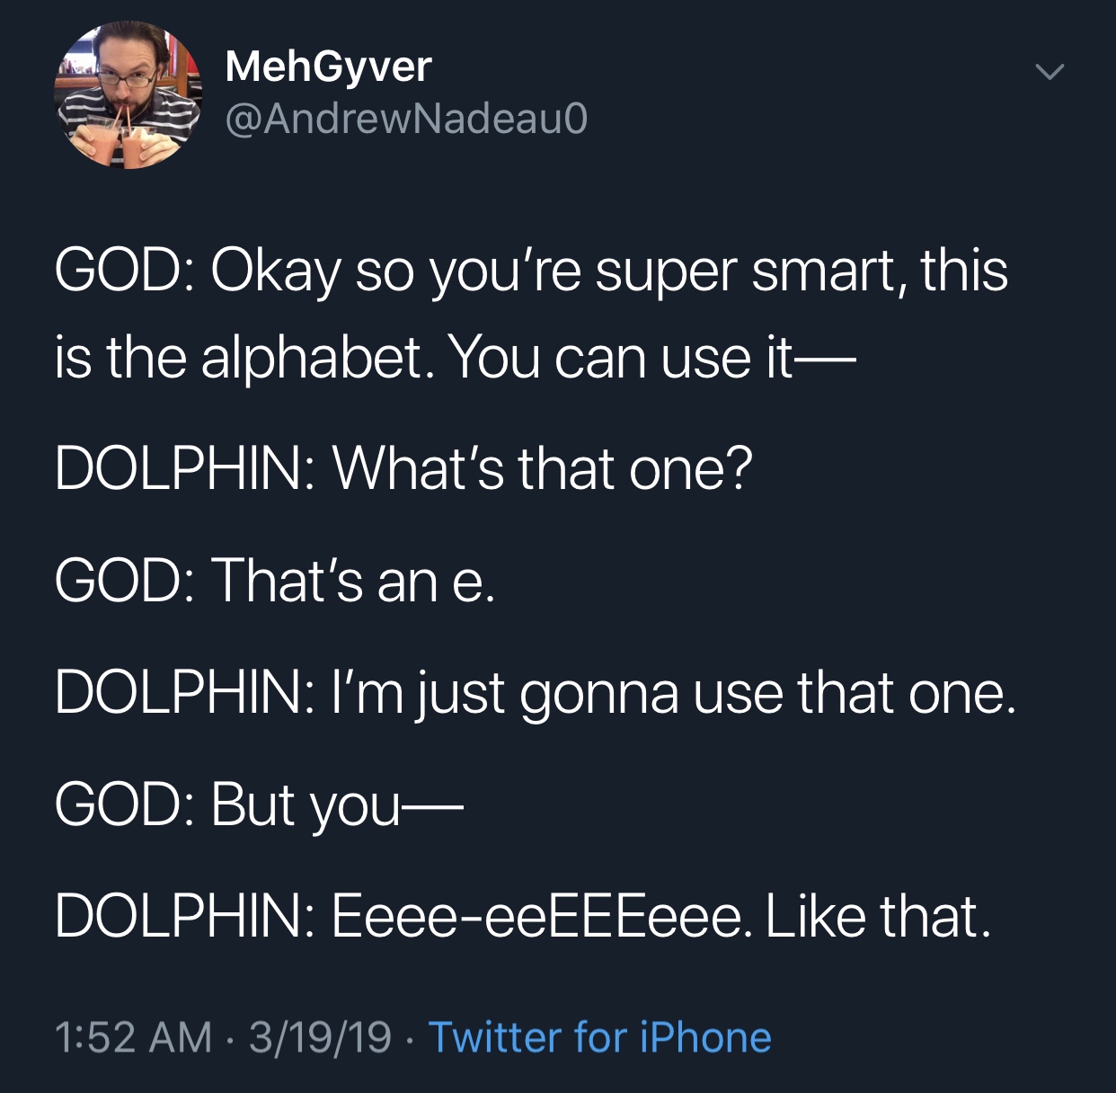Screen dimensions: 1116x1093
Task: Open the MehGyver display name
Action: tap(328, 66)
